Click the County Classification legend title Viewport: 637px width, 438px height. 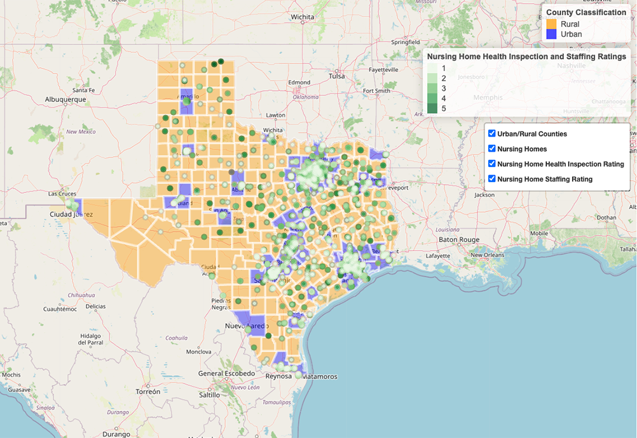(586, 12)
